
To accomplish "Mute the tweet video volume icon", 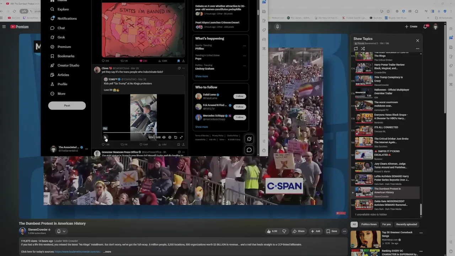I will [164, 137].
